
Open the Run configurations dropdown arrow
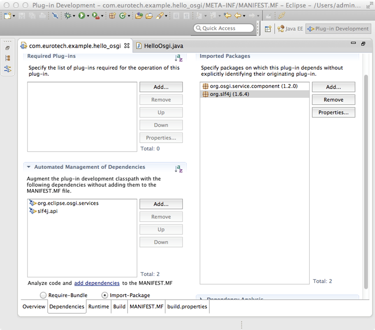click(x=88, y=16)
